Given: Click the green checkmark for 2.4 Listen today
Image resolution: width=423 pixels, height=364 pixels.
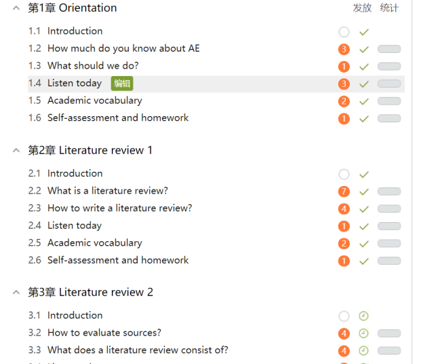Looking at the screenshot, I should (364, 226).
